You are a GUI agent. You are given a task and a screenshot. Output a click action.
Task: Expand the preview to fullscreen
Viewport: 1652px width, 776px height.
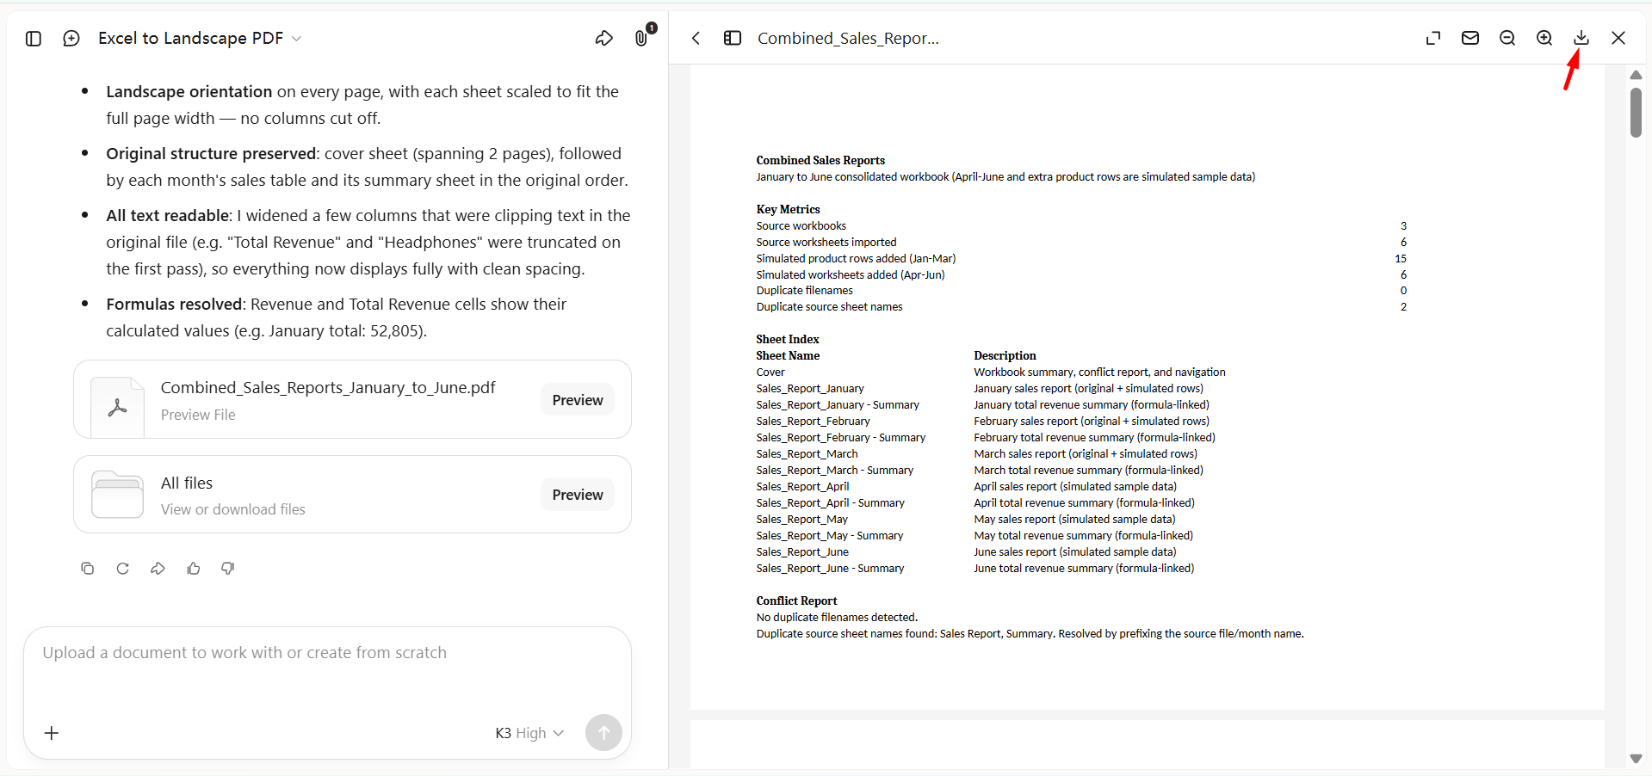[1433, 39]
